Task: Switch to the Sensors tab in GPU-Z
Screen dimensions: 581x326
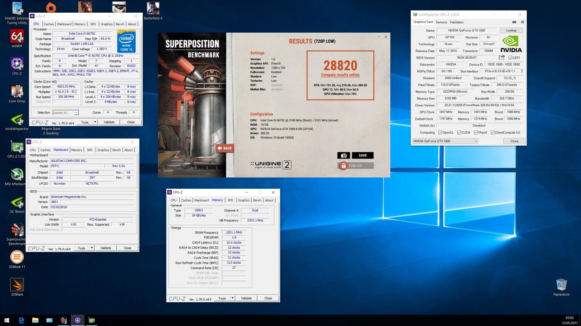Action: (441, 22)
